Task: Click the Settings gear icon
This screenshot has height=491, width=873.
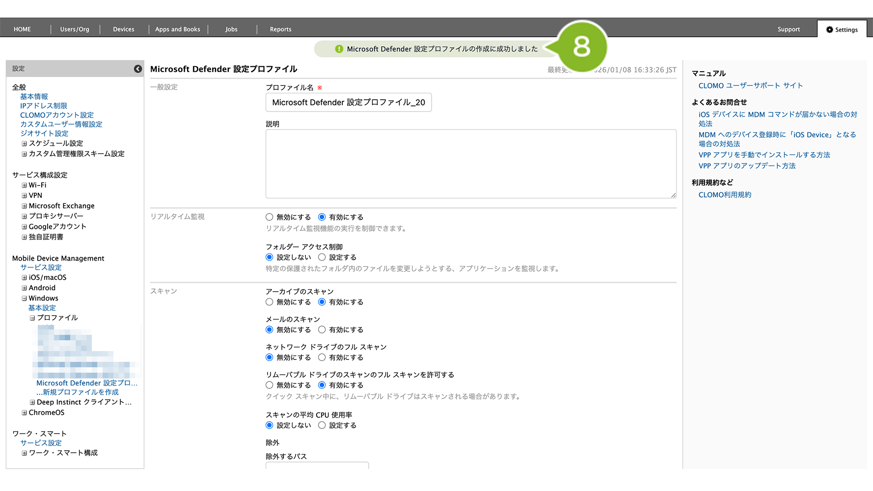Action: click(830, 29)
